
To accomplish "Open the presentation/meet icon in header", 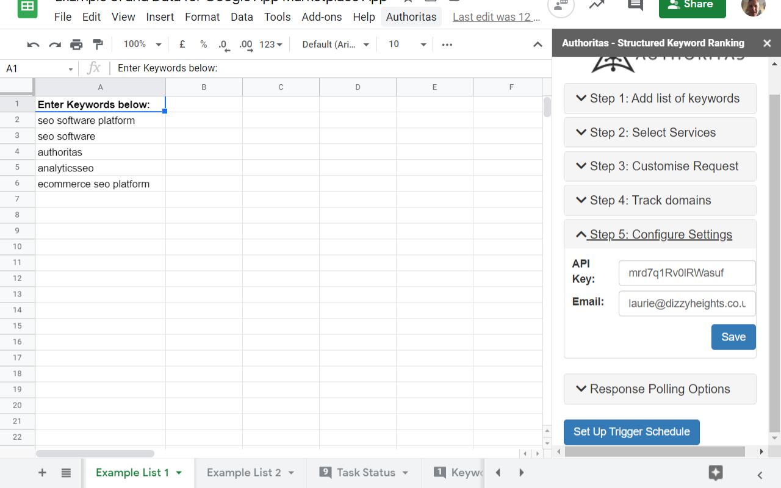I will (561, 5).
